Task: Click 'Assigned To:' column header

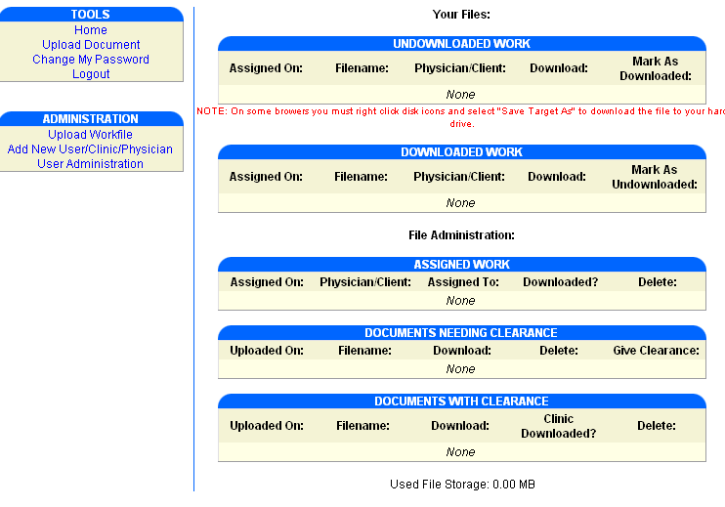Action: pos(463,282)
